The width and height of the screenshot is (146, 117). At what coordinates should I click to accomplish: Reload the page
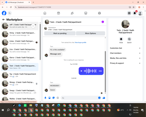(x=11, y=7)
